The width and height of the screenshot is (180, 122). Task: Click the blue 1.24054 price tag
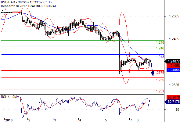point(173,70)
